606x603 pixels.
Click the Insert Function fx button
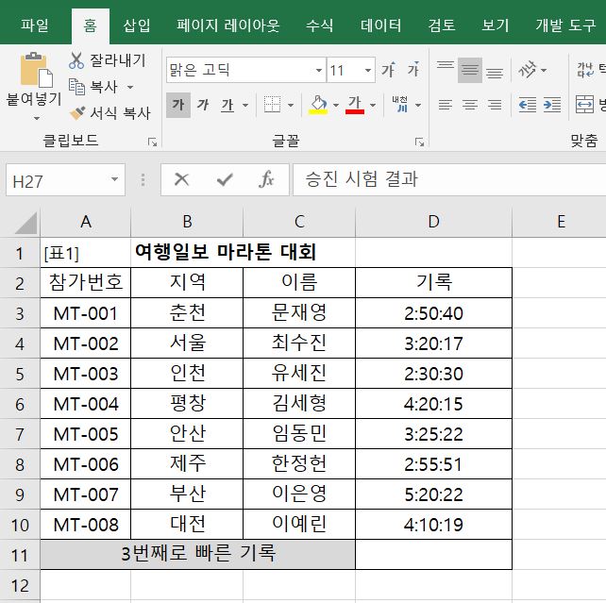[x=266, y=179]
